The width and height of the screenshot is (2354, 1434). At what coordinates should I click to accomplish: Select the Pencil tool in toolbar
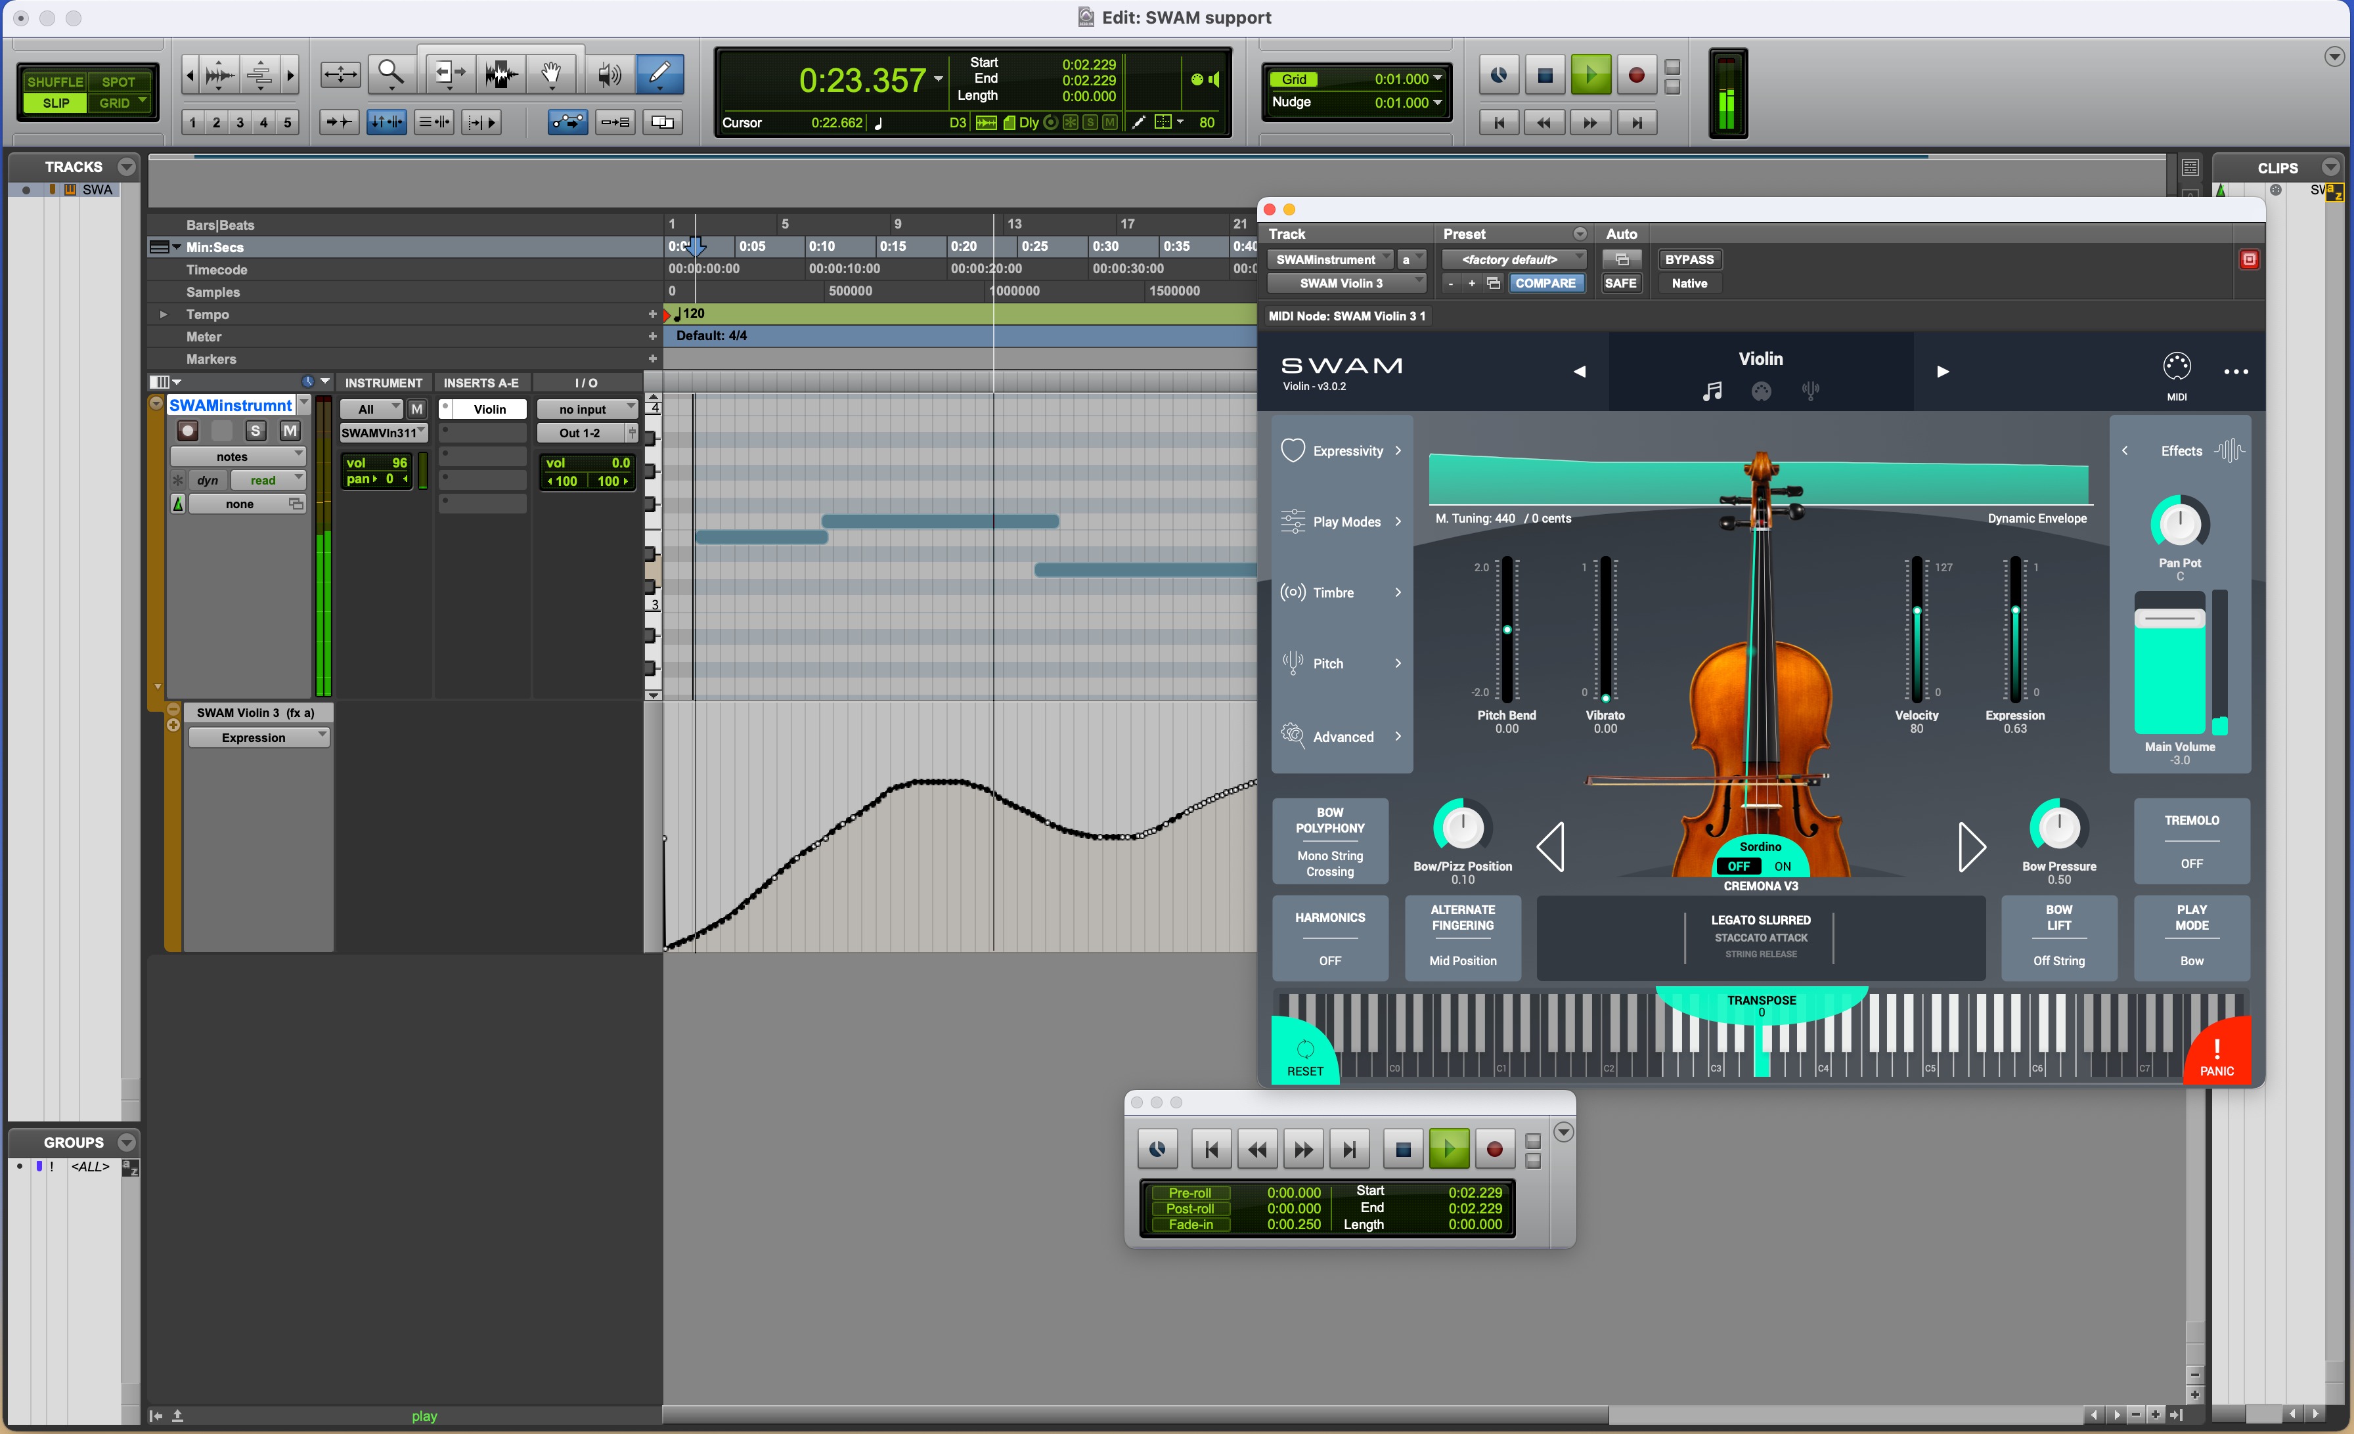tap(659, 74)
